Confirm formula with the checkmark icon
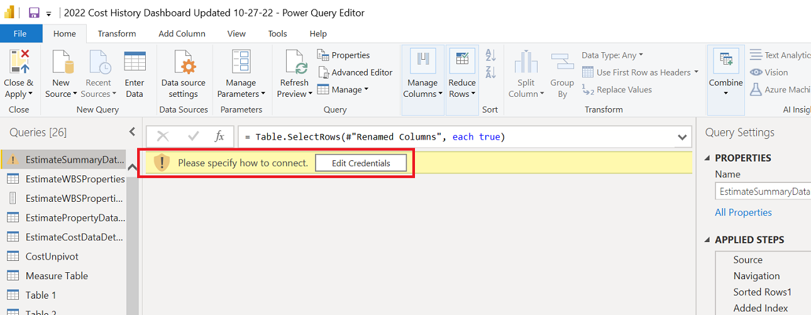This screenshot has height=315, width=811. pos(193,136)
